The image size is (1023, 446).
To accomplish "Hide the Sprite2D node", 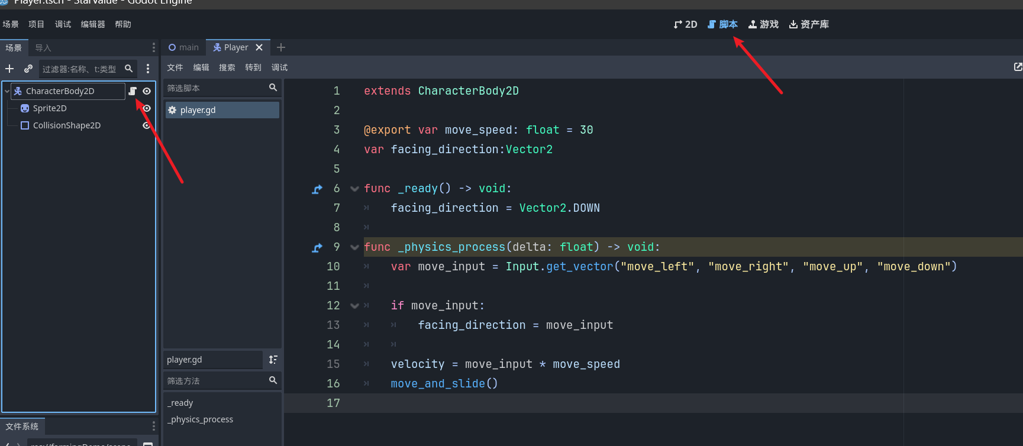I will coord(147,108).
